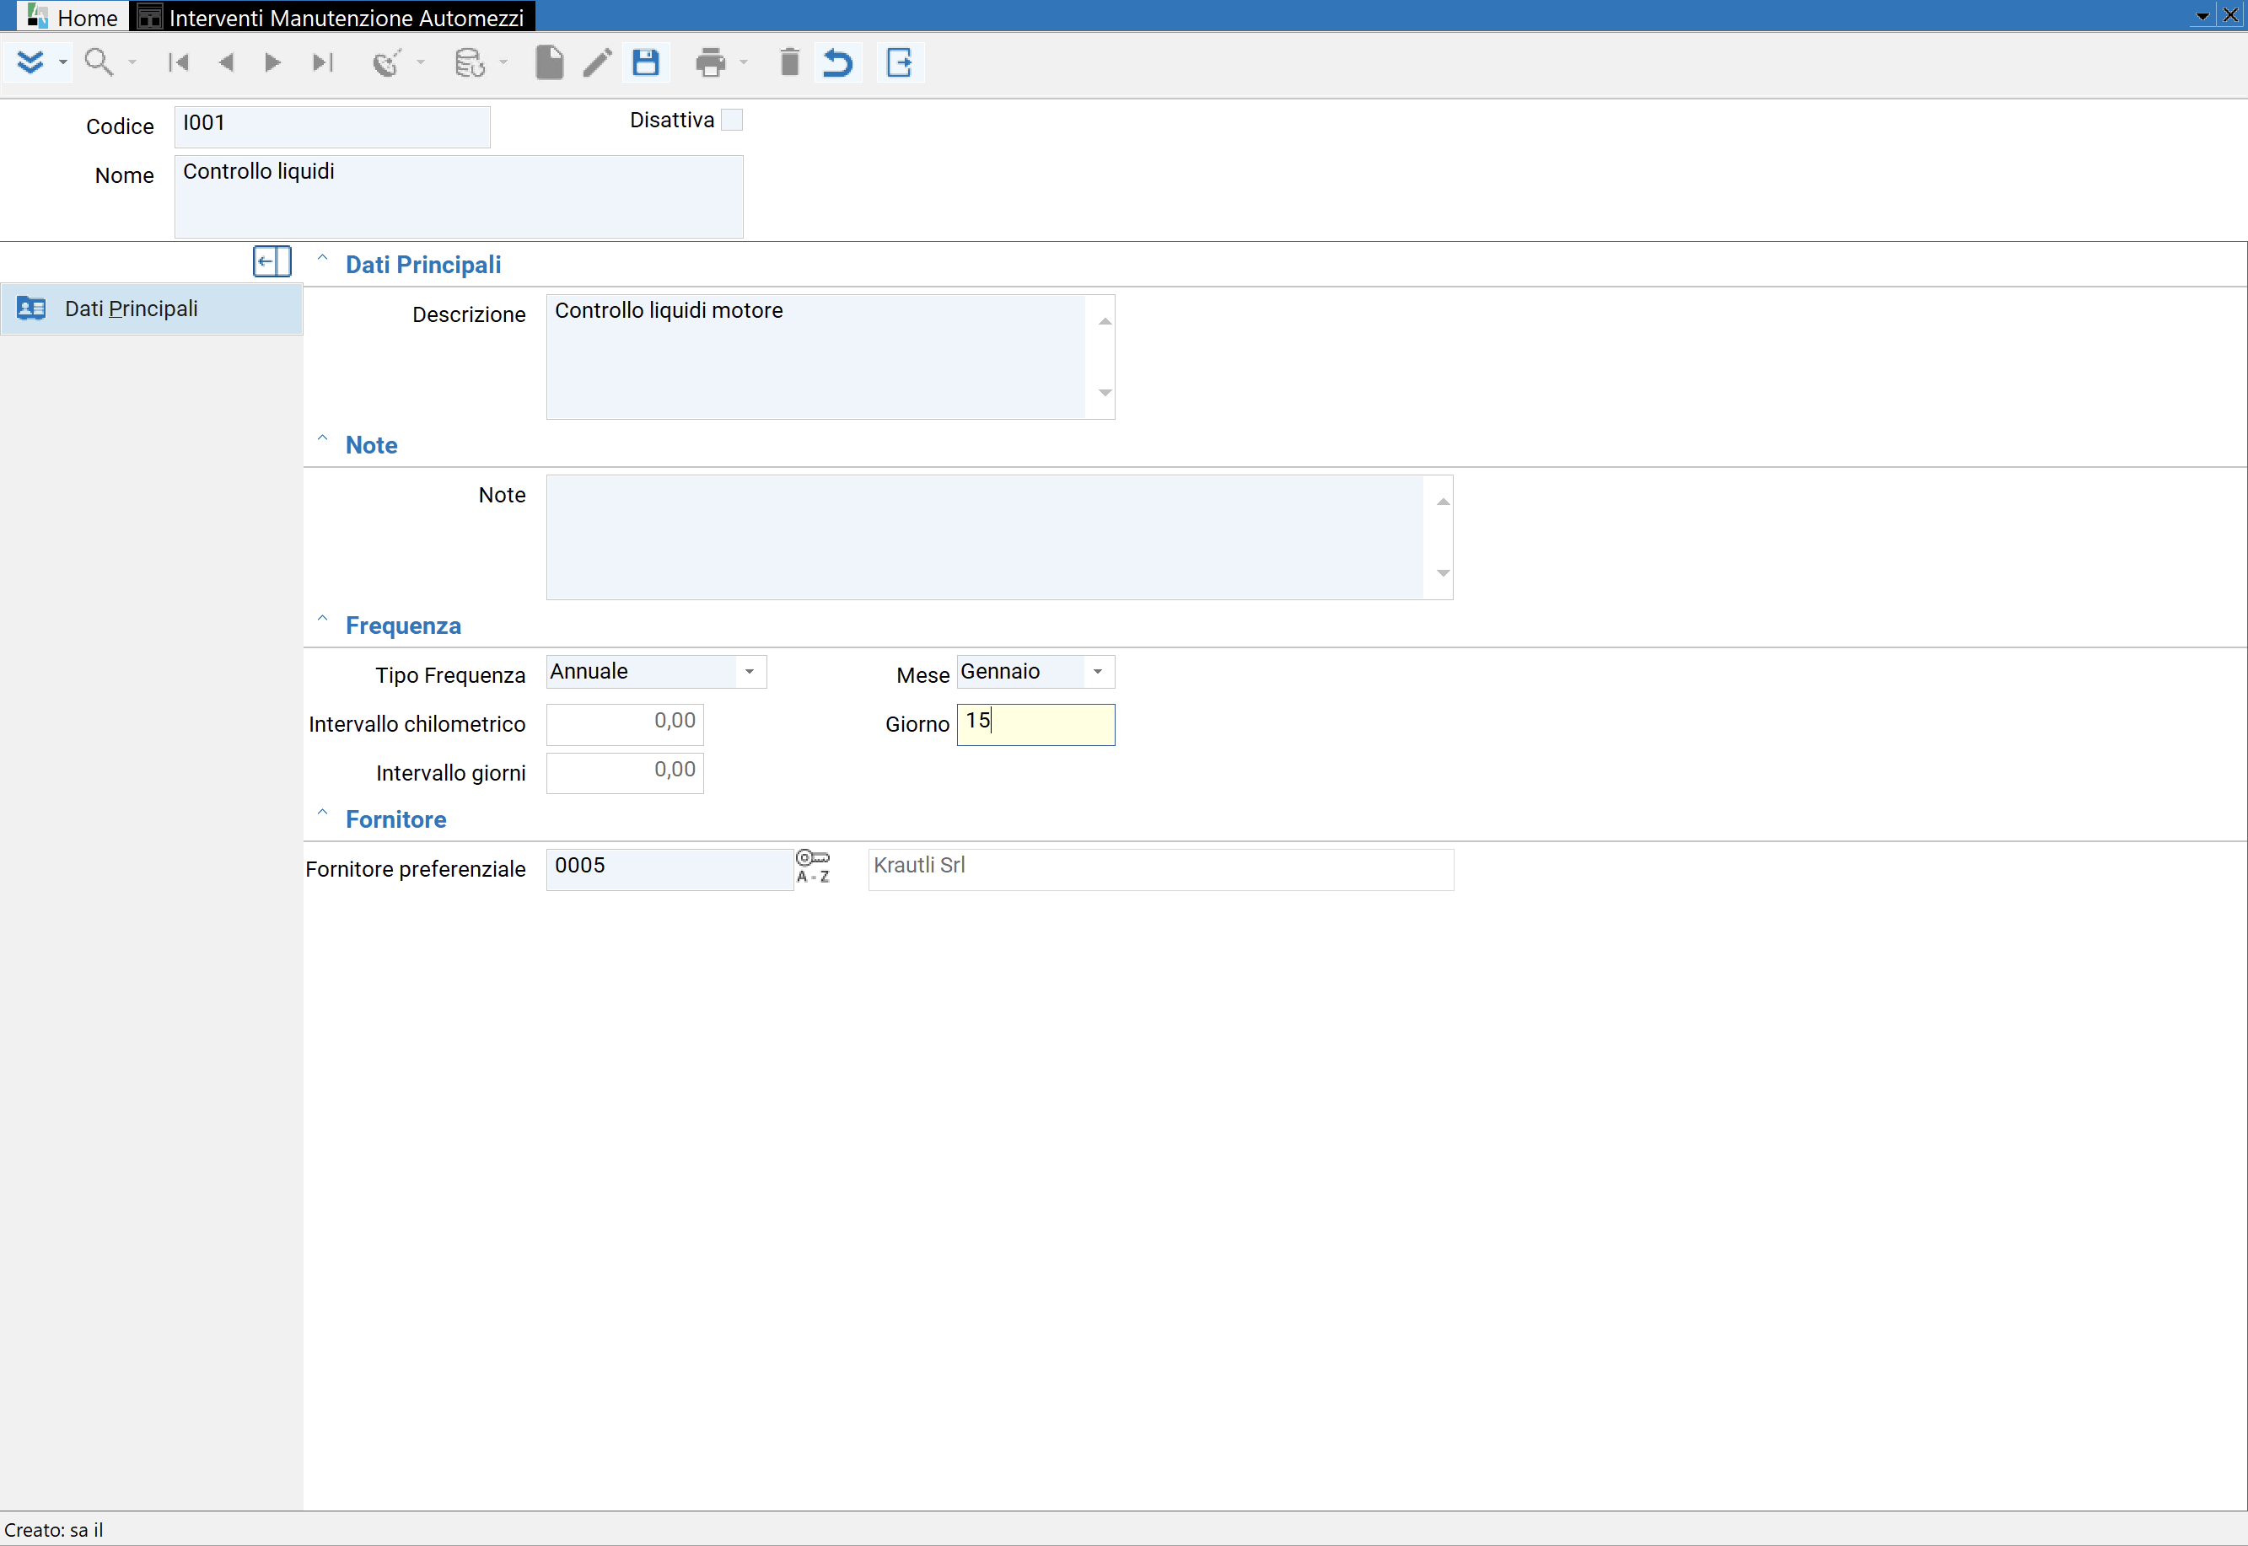
Task: Open the search icon's dropdown arrow
Action: (x=132, y=63)
